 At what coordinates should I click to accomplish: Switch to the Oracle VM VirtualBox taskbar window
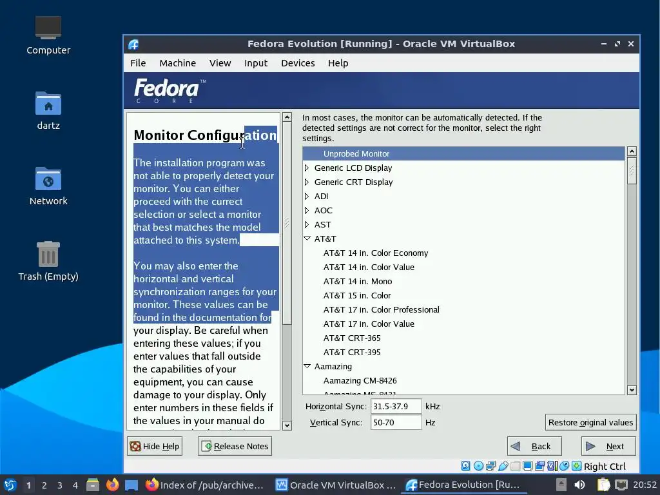335,485
